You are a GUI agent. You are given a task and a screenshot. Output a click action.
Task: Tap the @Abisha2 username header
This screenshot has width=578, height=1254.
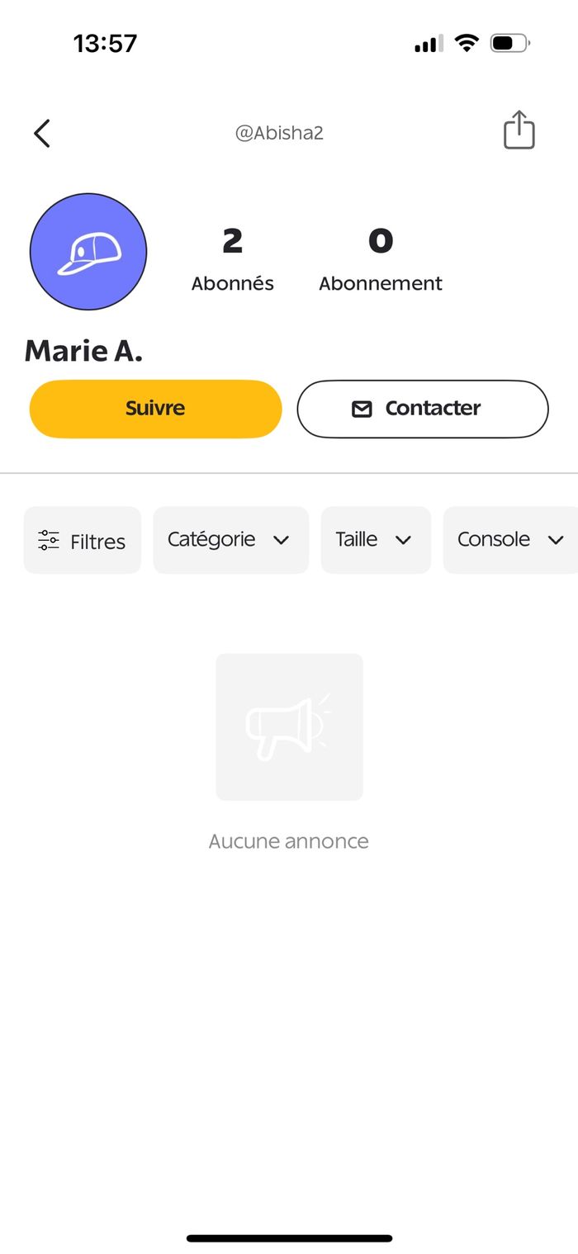[x=279, y=133]
